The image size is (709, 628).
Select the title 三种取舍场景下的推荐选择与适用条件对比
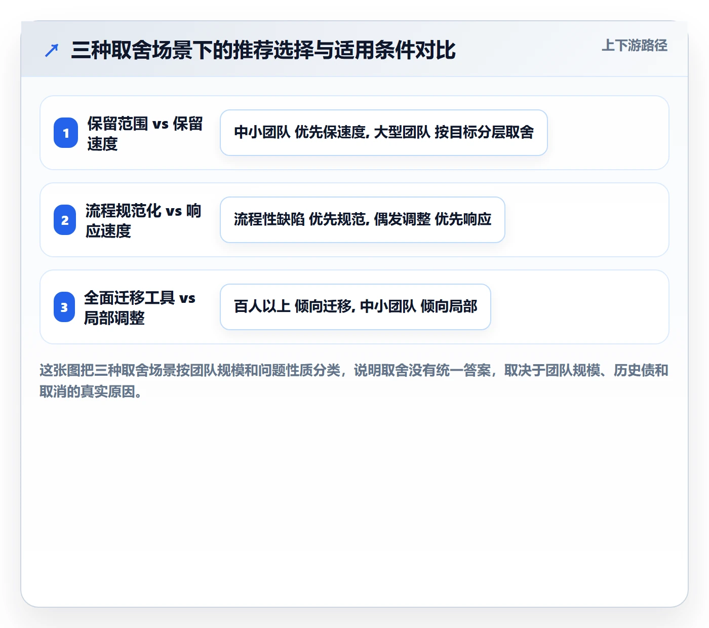(x=263, y=50)
